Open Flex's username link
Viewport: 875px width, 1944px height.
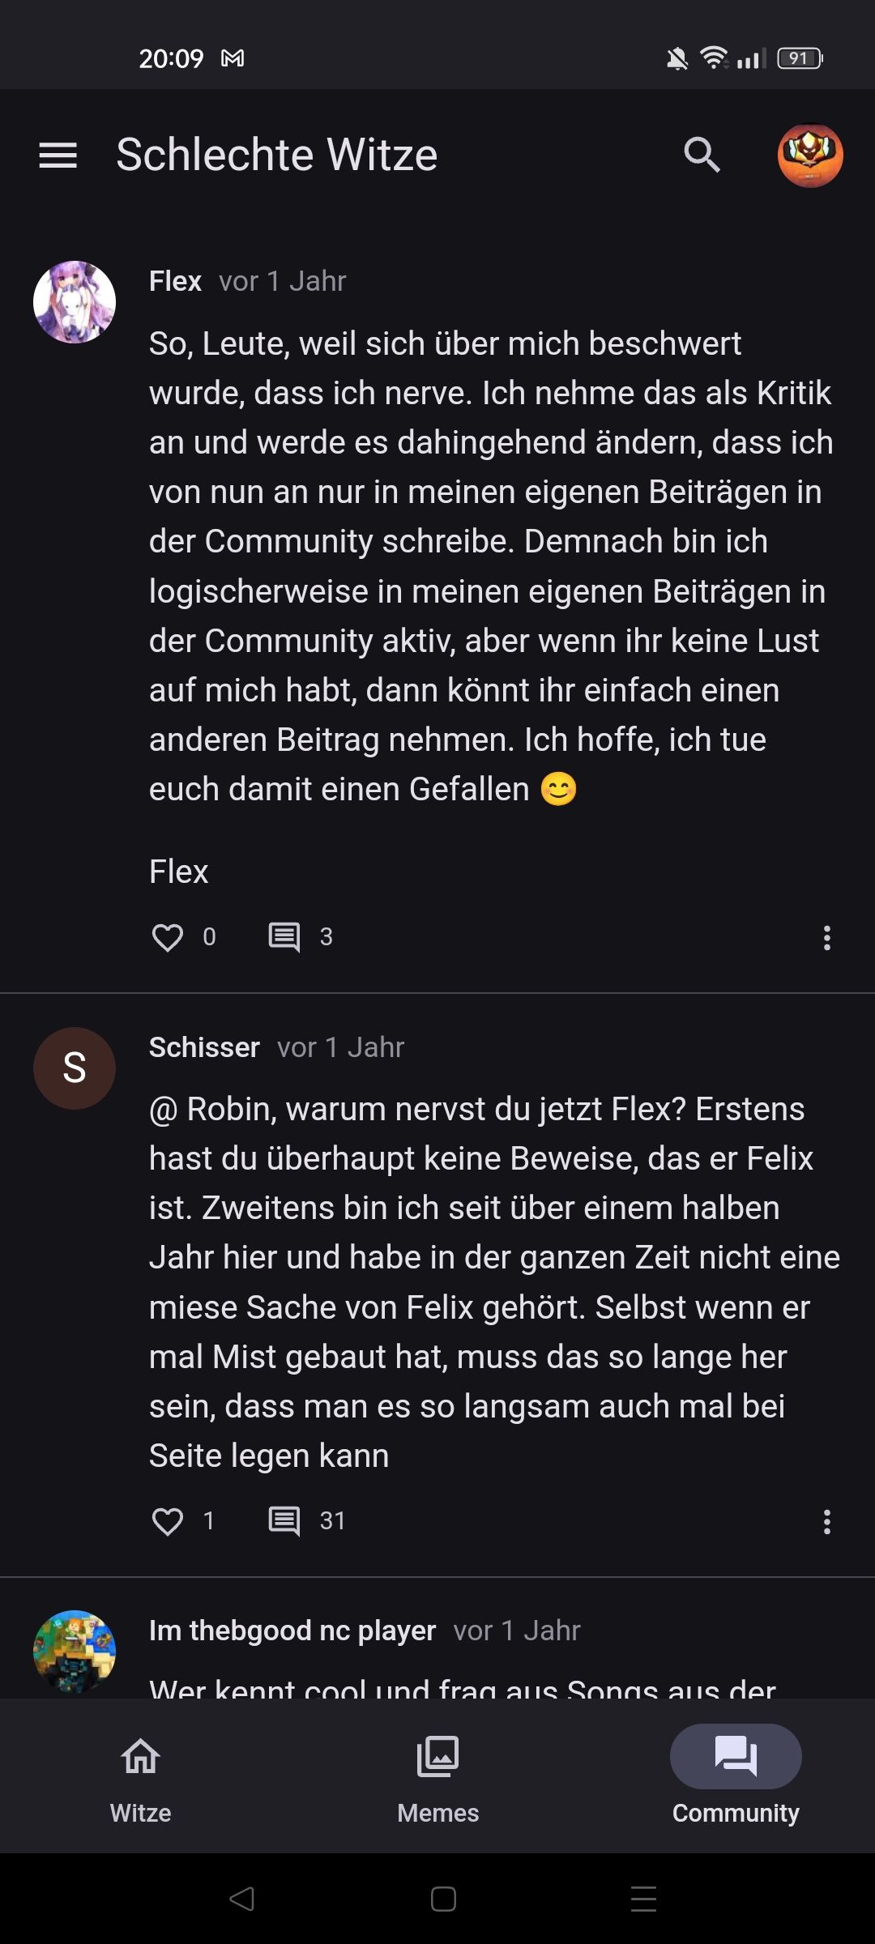(x=175, y=281)
